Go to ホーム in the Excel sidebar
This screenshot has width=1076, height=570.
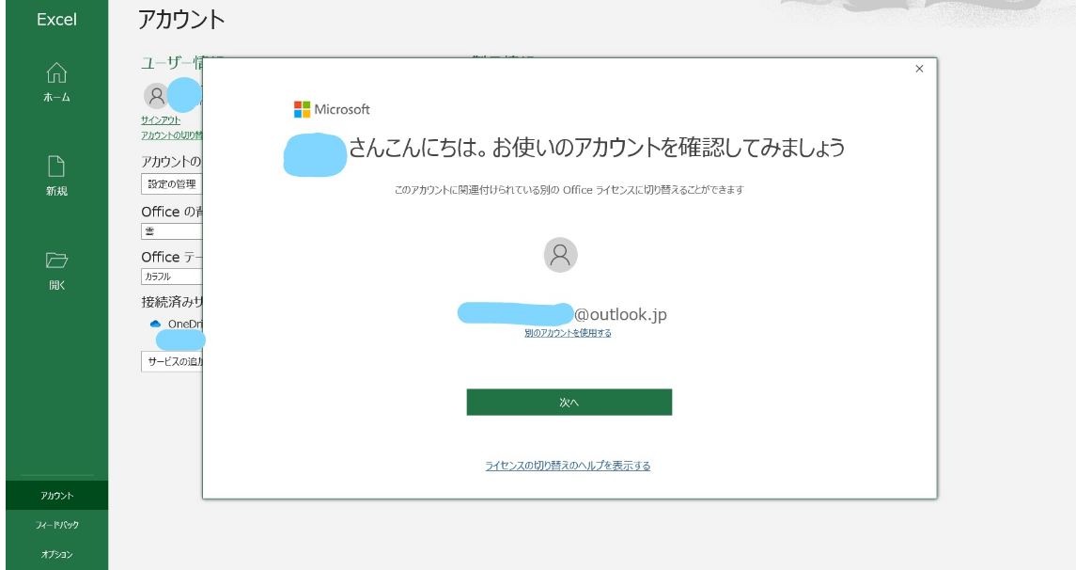tap(56, 83)
